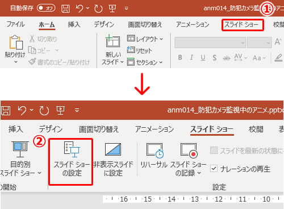Screen dimensions: 284x209
Task: Open 挿入 tab in the lower ribbon
Action: pos(15,129)
